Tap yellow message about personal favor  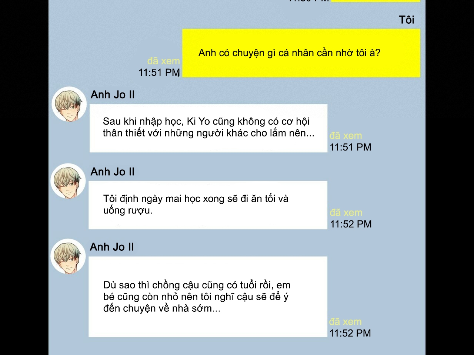click(301, 53)
